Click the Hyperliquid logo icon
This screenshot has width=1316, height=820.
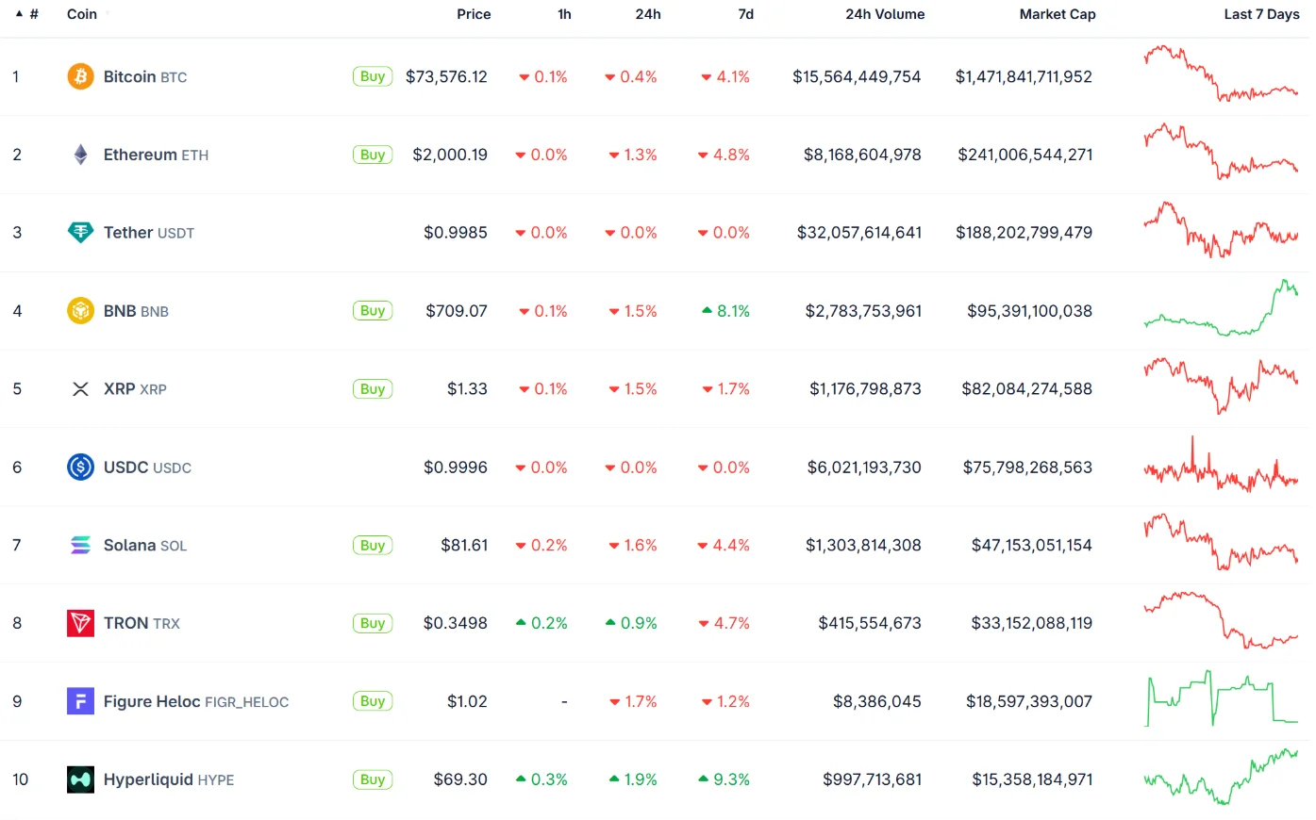(80, 779)
